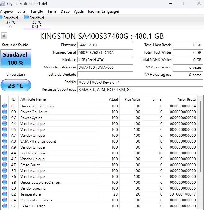
Task: Click raw value 000000000064
Action: (183, 106)
